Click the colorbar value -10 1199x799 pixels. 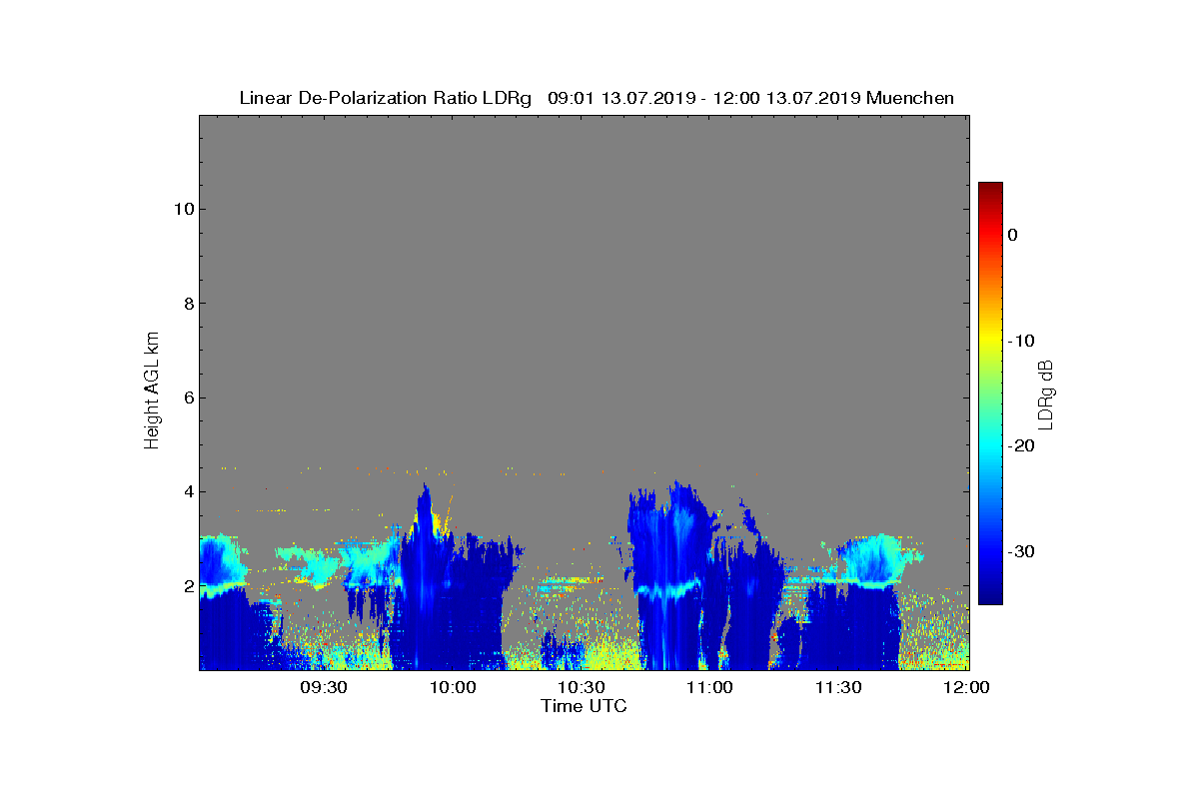(1020, 341)
